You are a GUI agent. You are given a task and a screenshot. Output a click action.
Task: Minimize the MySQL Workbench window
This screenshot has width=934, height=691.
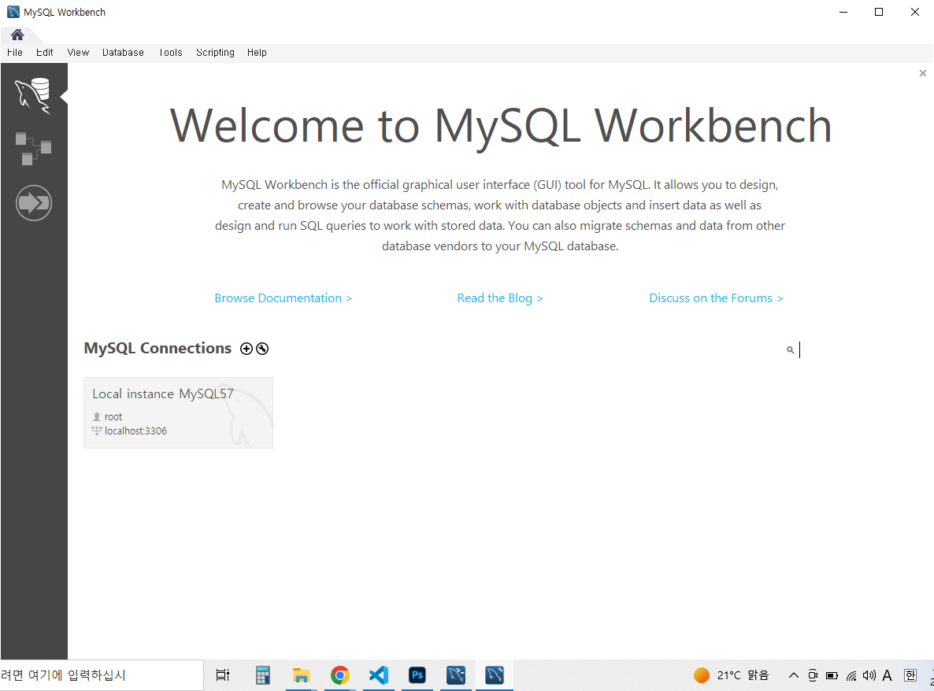click(x=843, y=12)
